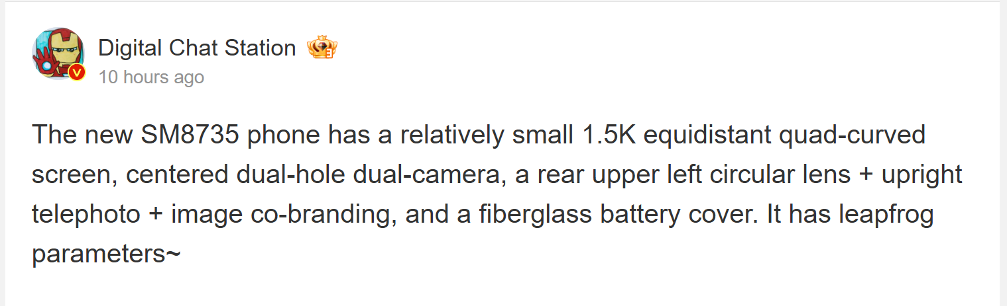Click the word "telephoto" in the post
Image resolution: width=1007 pixels, height=306 pixels.
[86, 215]
